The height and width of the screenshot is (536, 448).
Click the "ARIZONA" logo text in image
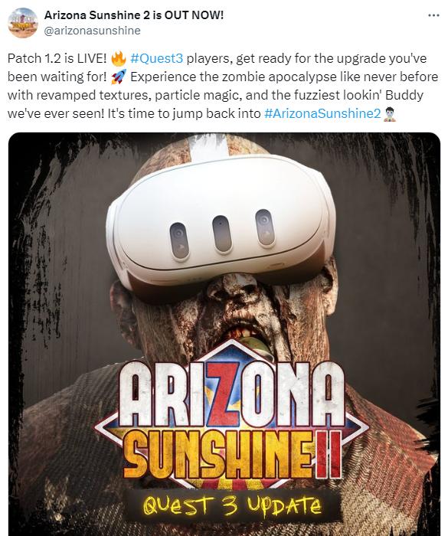click(x=231, y=394)
